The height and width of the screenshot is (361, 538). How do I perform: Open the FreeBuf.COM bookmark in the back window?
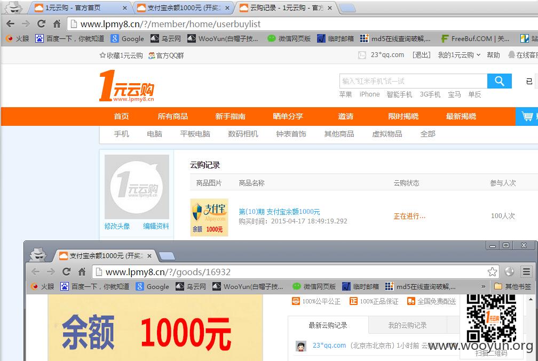click(475, 39)
